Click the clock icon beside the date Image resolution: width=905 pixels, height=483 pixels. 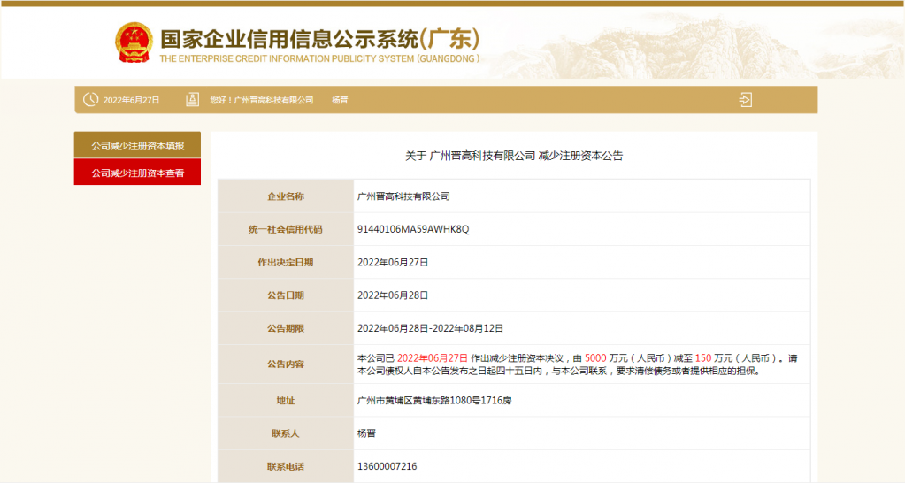pos(90,99)
